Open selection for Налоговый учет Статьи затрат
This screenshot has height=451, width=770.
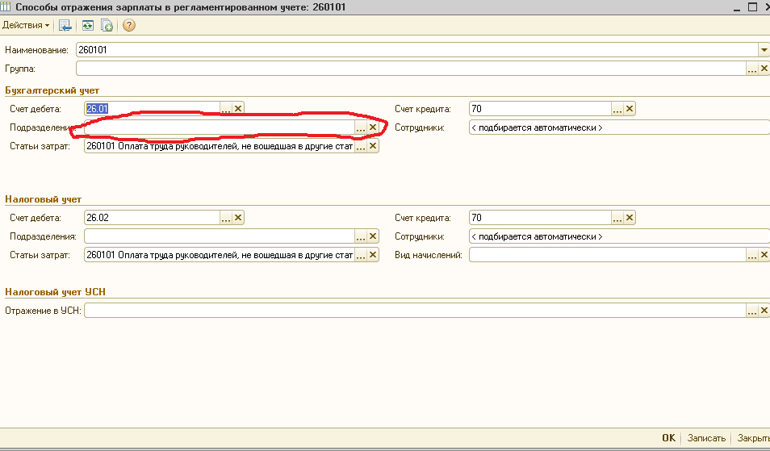(361, 255)
